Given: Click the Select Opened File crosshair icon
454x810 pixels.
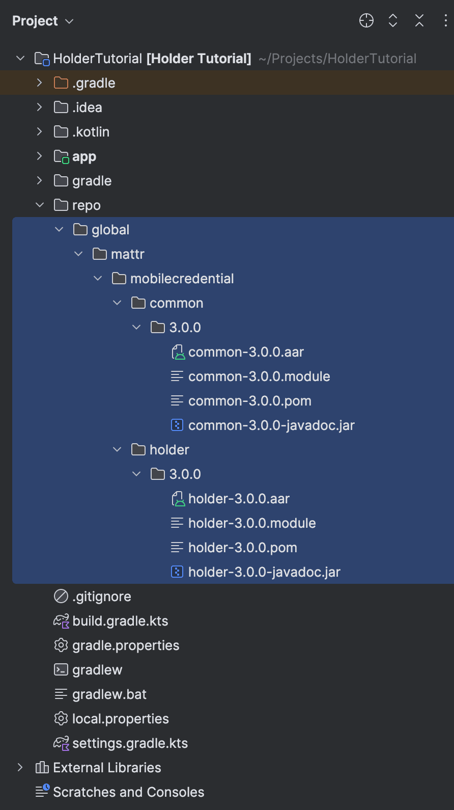Looking at the screenshot, I should tap(366, 20).
